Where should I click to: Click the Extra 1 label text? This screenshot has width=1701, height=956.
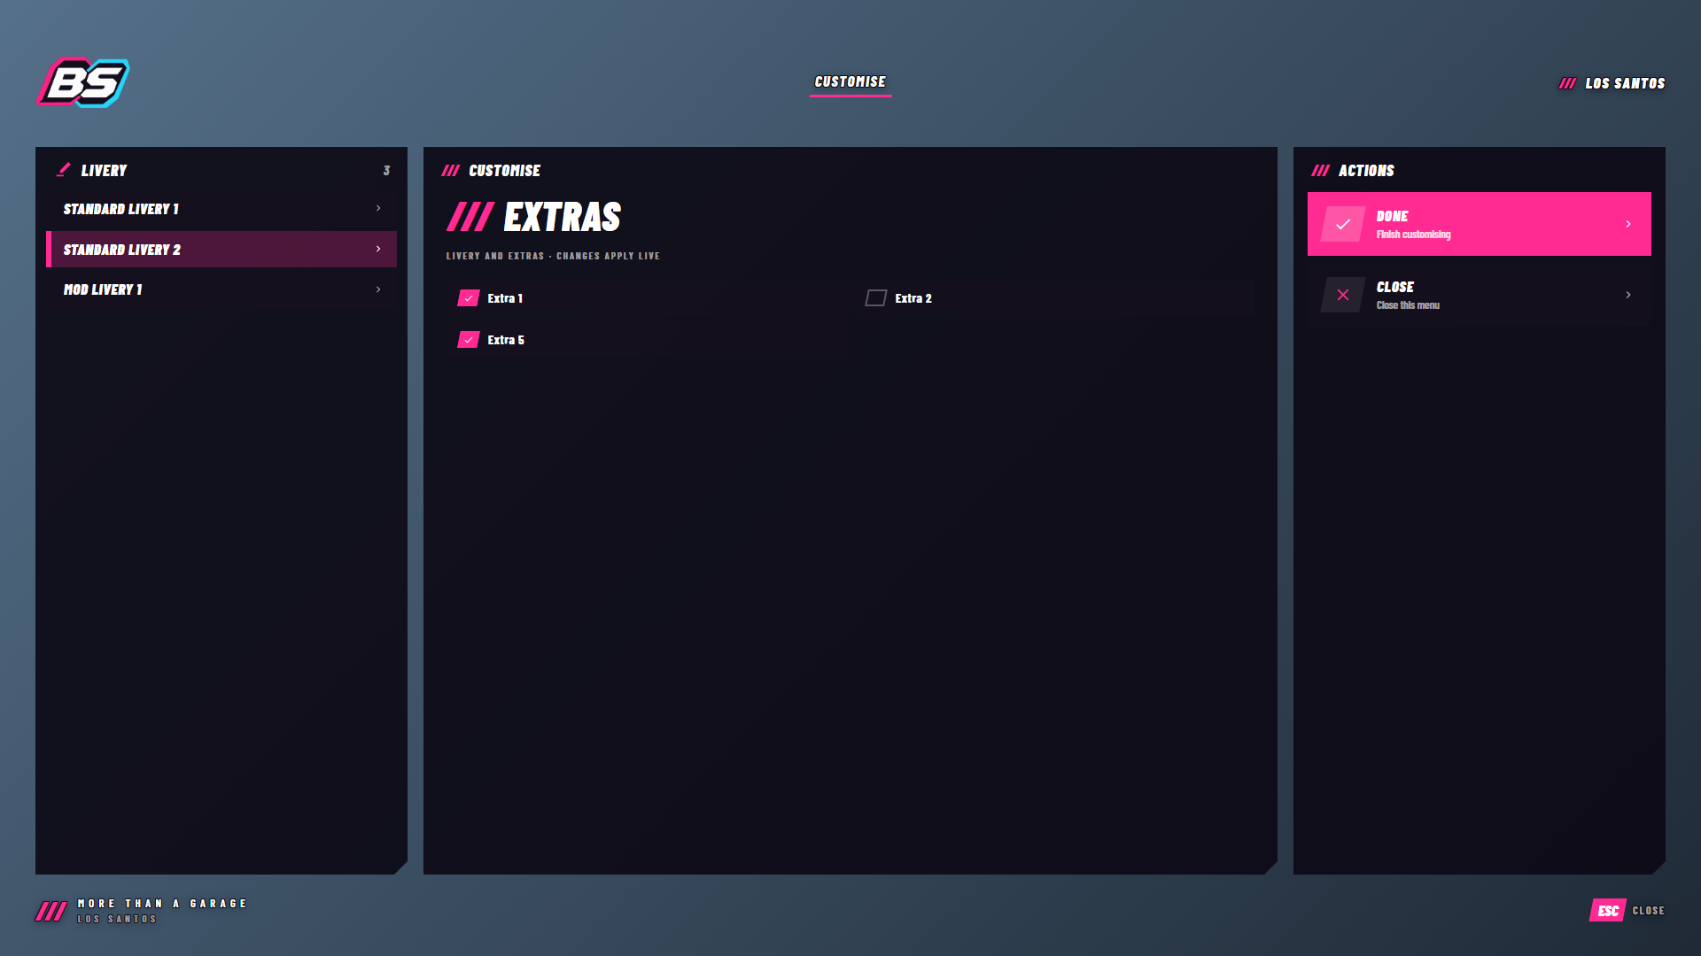click(505, 298)
